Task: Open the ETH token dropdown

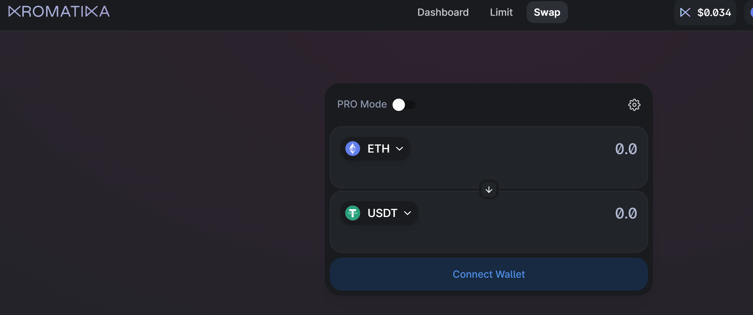Action: [375, 149]
